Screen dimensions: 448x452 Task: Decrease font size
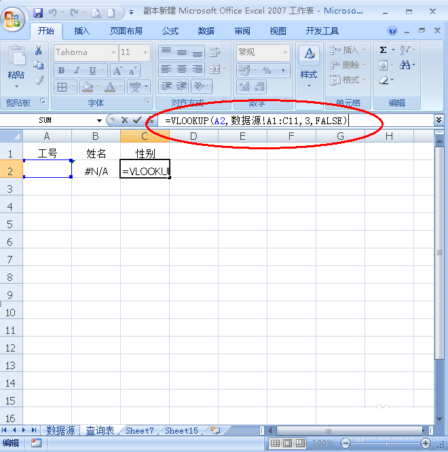(132, 71)
